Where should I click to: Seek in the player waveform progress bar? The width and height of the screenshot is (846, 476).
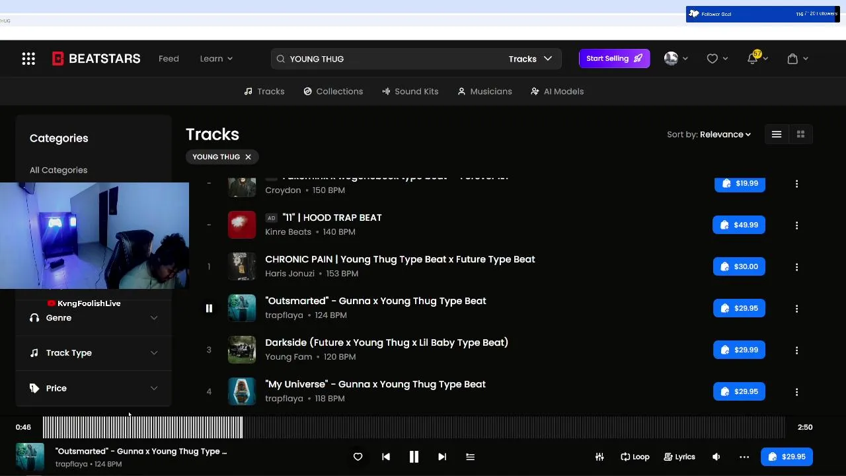[414, 427]
